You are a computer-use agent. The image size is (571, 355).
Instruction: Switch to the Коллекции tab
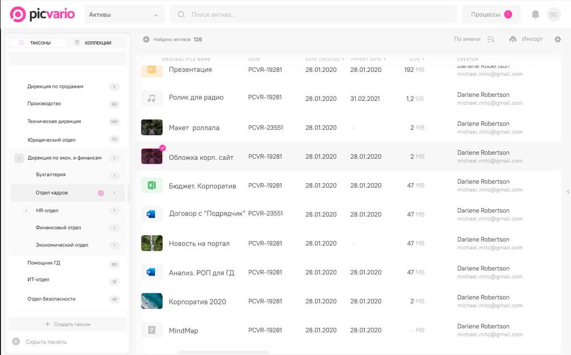[x=97, y=43]
